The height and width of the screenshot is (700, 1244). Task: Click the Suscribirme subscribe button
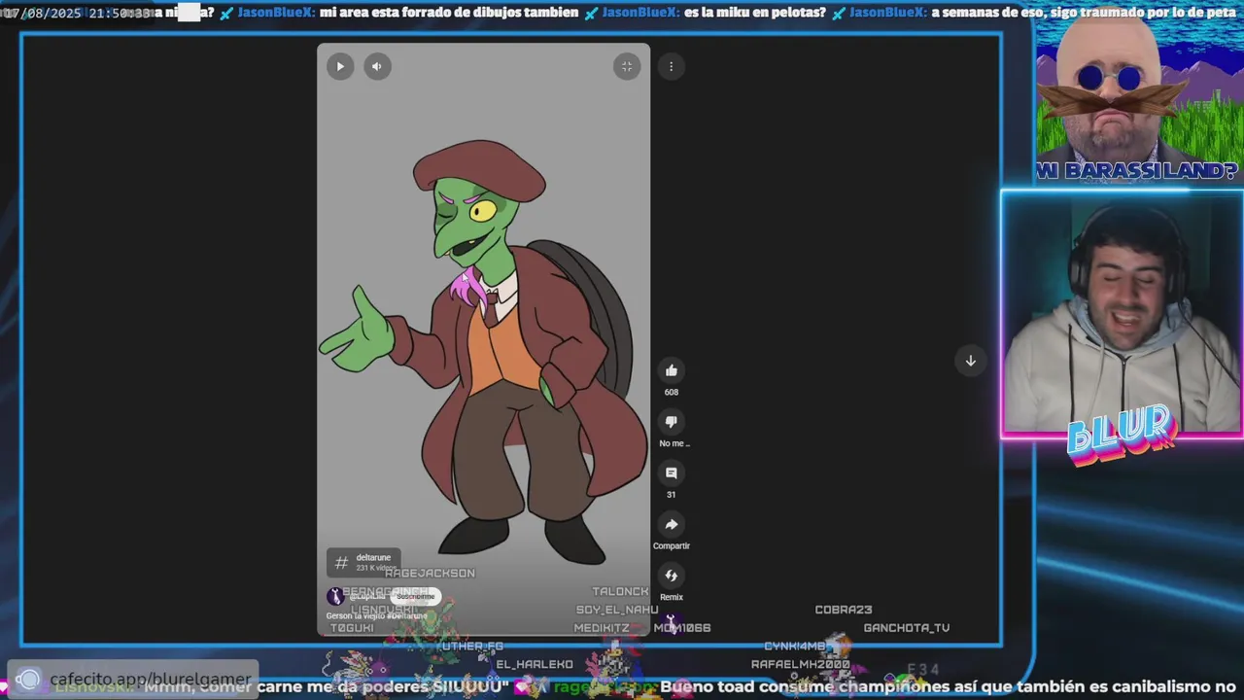(415, 596)
